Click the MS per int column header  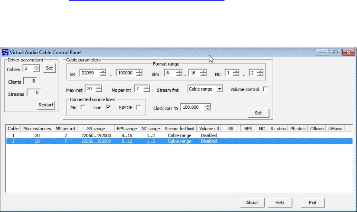65,129
